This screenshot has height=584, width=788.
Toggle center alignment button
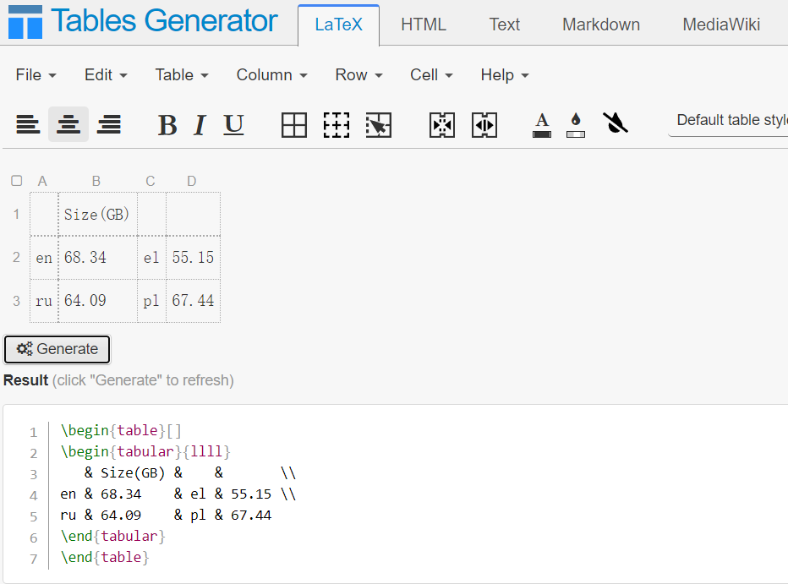coord(68,125)
